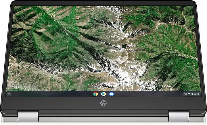Open the launcher circle button
Viewport: 207px width, 125px height.
pos(9,94)
